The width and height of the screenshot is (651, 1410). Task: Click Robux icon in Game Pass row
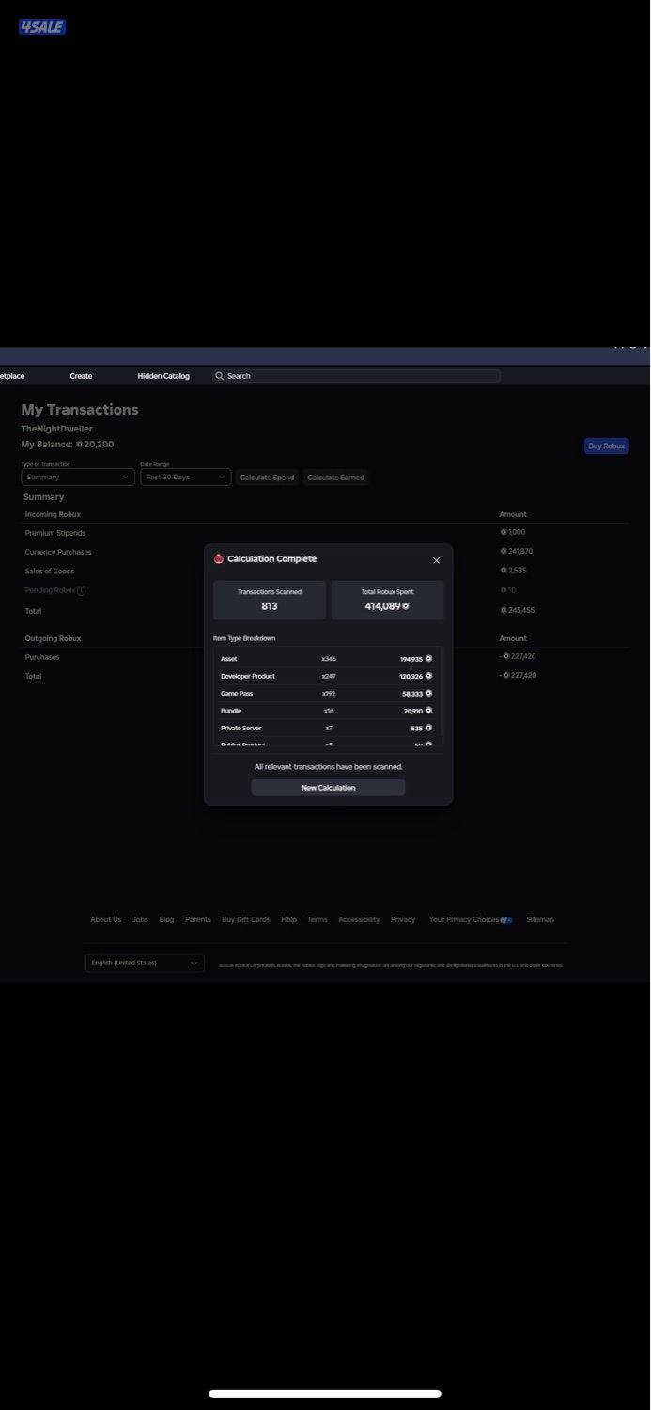(428, 693)
